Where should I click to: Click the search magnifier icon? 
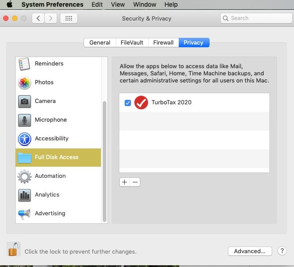pyautogui.click(x=226, y=18)
